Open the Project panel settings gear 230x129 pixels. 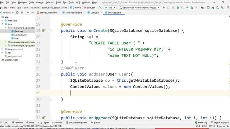(x=28, y=13)
